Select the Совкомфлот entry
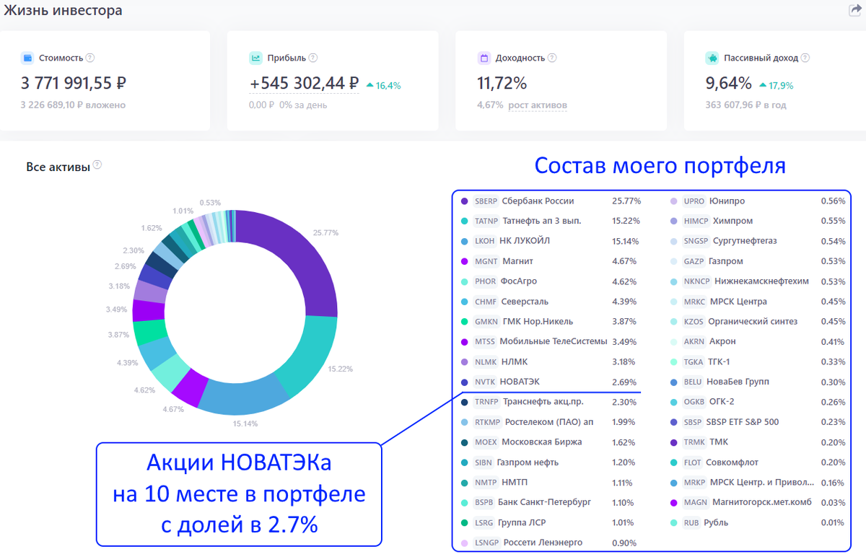 [x=733, y=462]
